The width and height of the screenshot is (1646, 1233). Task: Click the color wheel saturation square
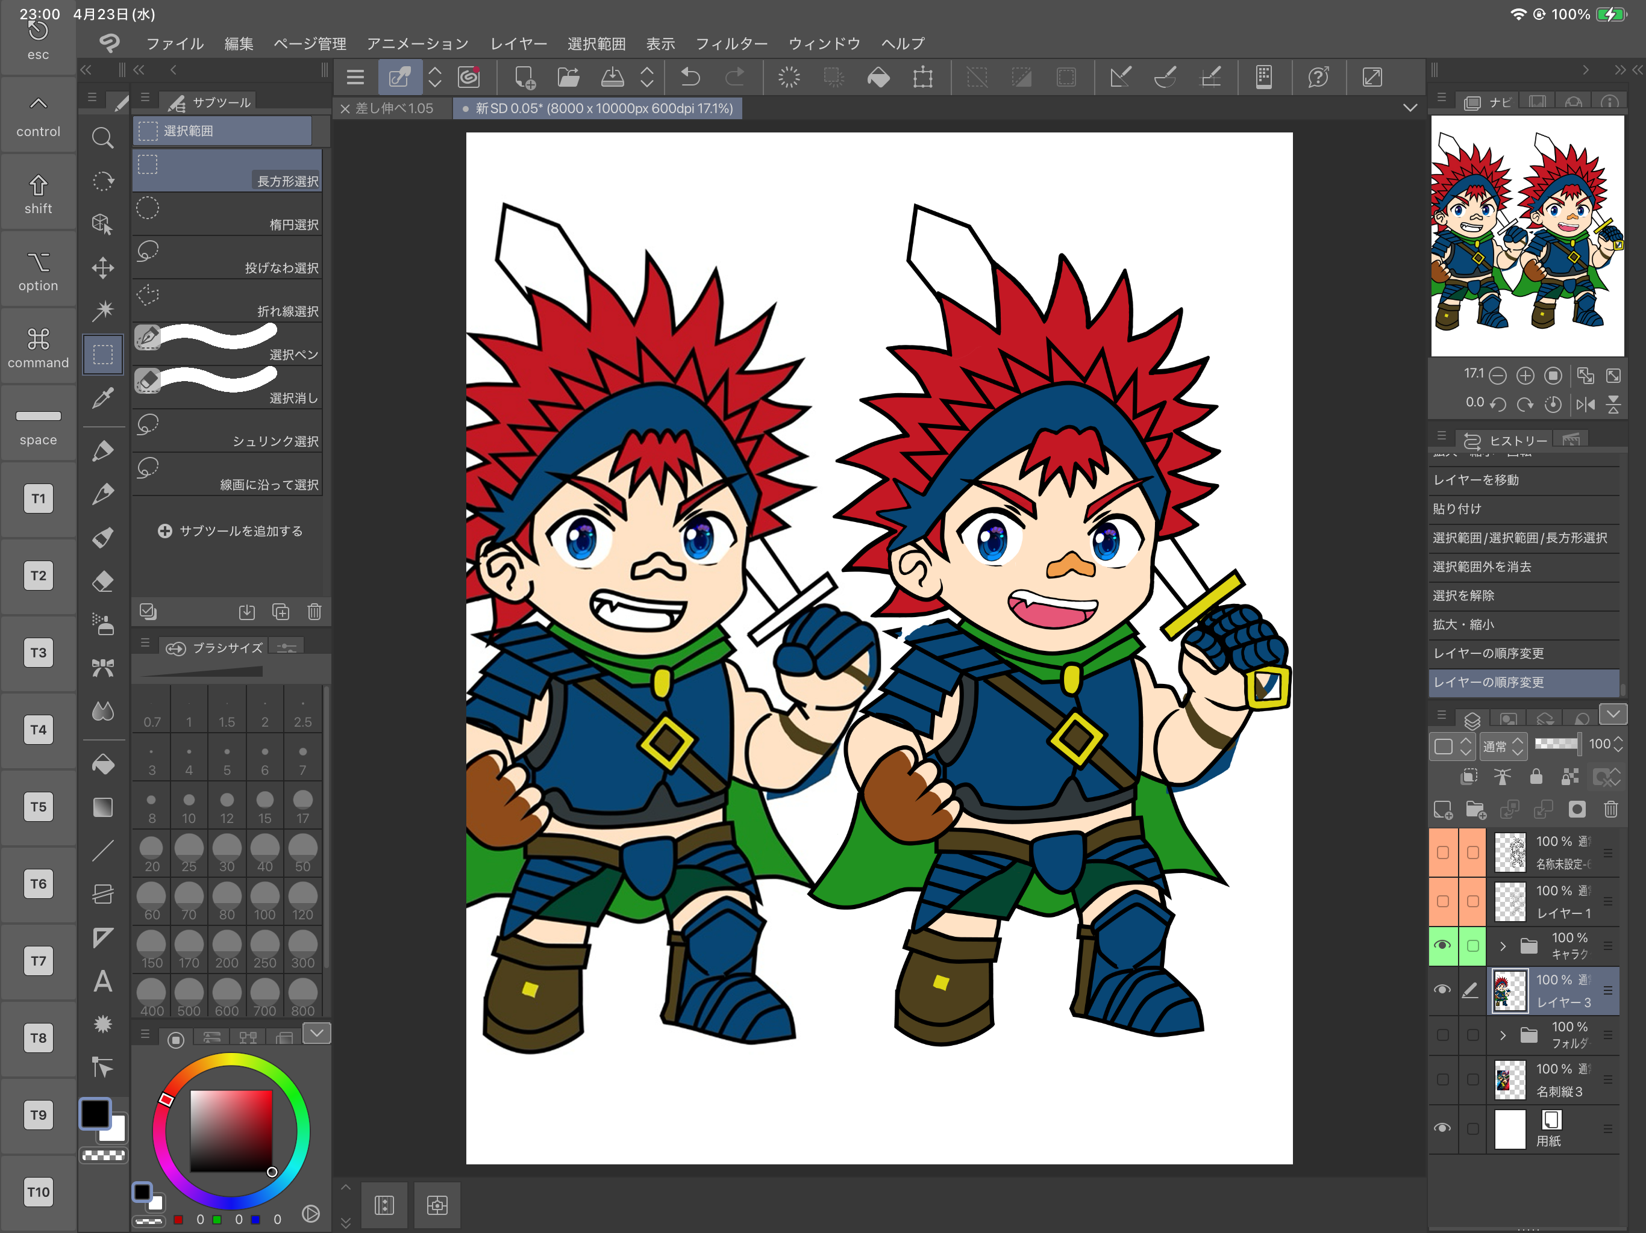tap(231, 1131)
